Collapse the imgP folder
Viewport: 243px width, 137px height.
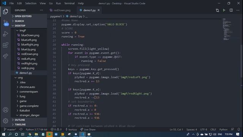(29, 30)
